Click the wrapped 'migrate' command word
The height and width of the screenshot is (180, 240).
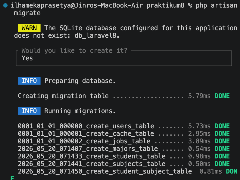click(x=27, y=13)
